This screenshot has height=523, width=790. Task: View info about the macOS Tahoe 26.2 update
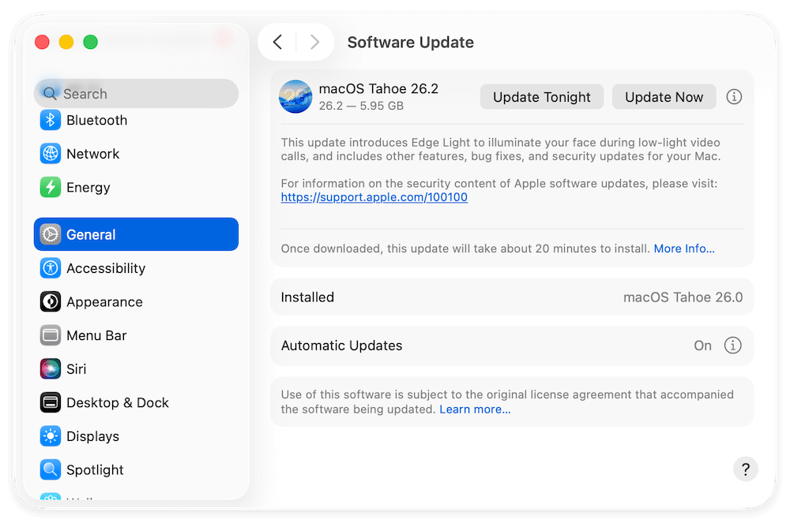coord(733,96)
